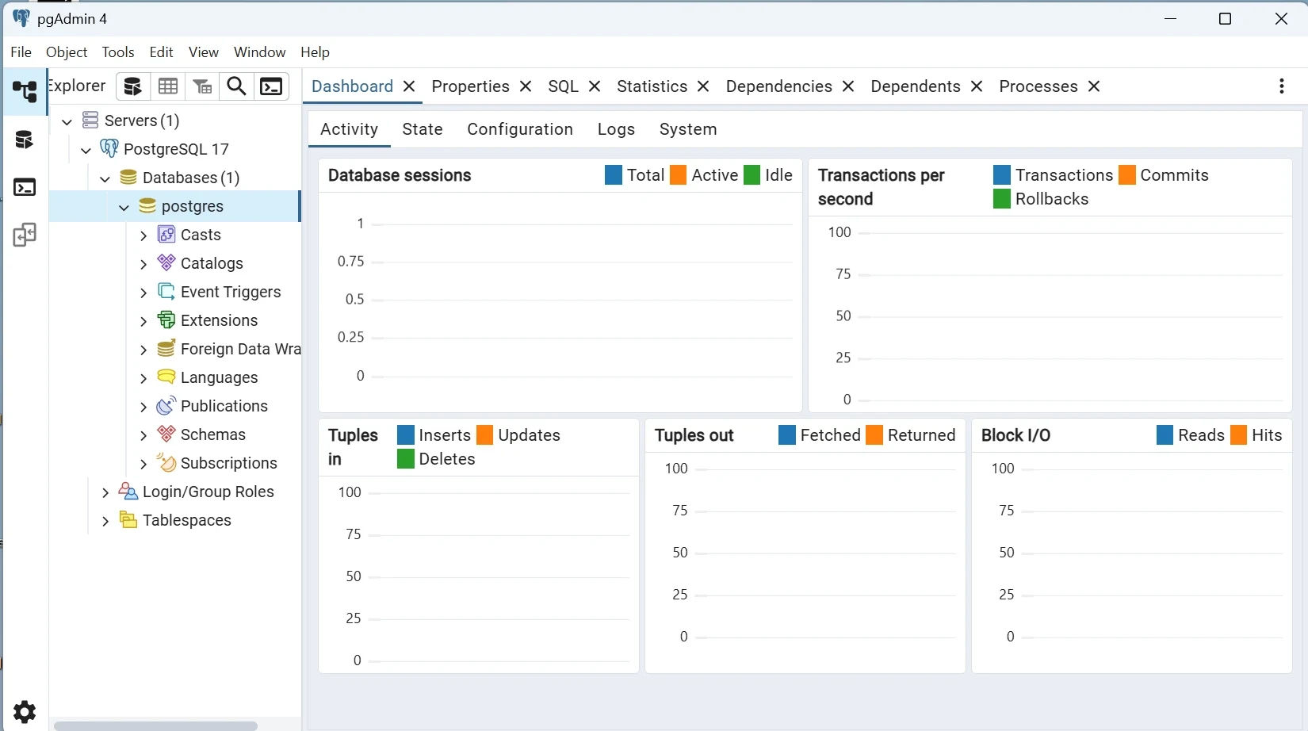1308x731 pixels.
Task: Collapse the postgres database node
Action: click(124, 207)
